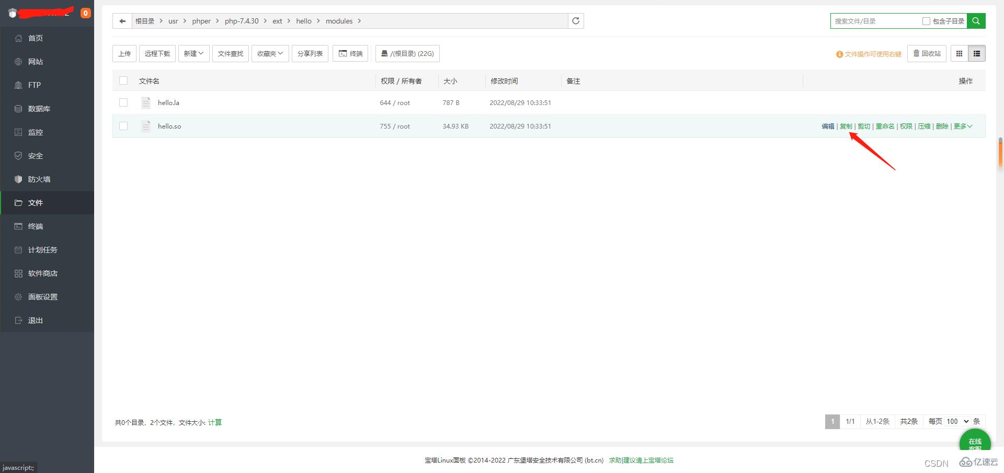
Task: Open the 分享列表 button
Action: [310, 53]
